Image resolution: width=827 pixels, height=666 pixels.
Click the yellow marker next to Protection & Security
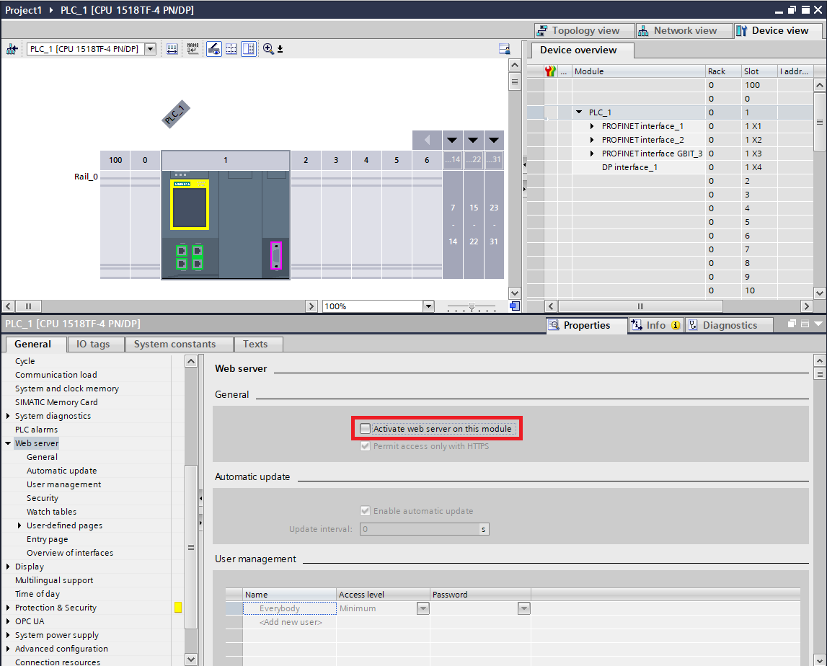[178, 608]
